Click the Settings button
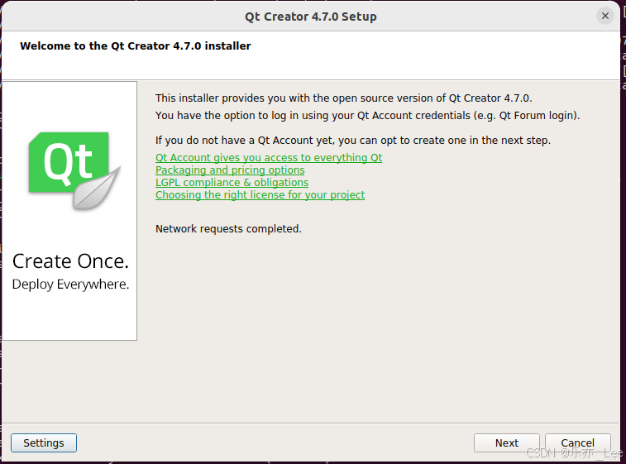 tap(44, 442)
